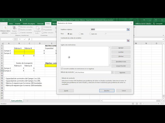Open the Insertar ribbon tab

tap(18, 24)
